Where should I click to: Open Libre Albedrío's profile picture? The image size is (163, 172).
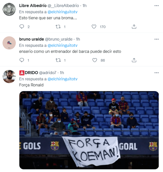(x=9, y=9)
